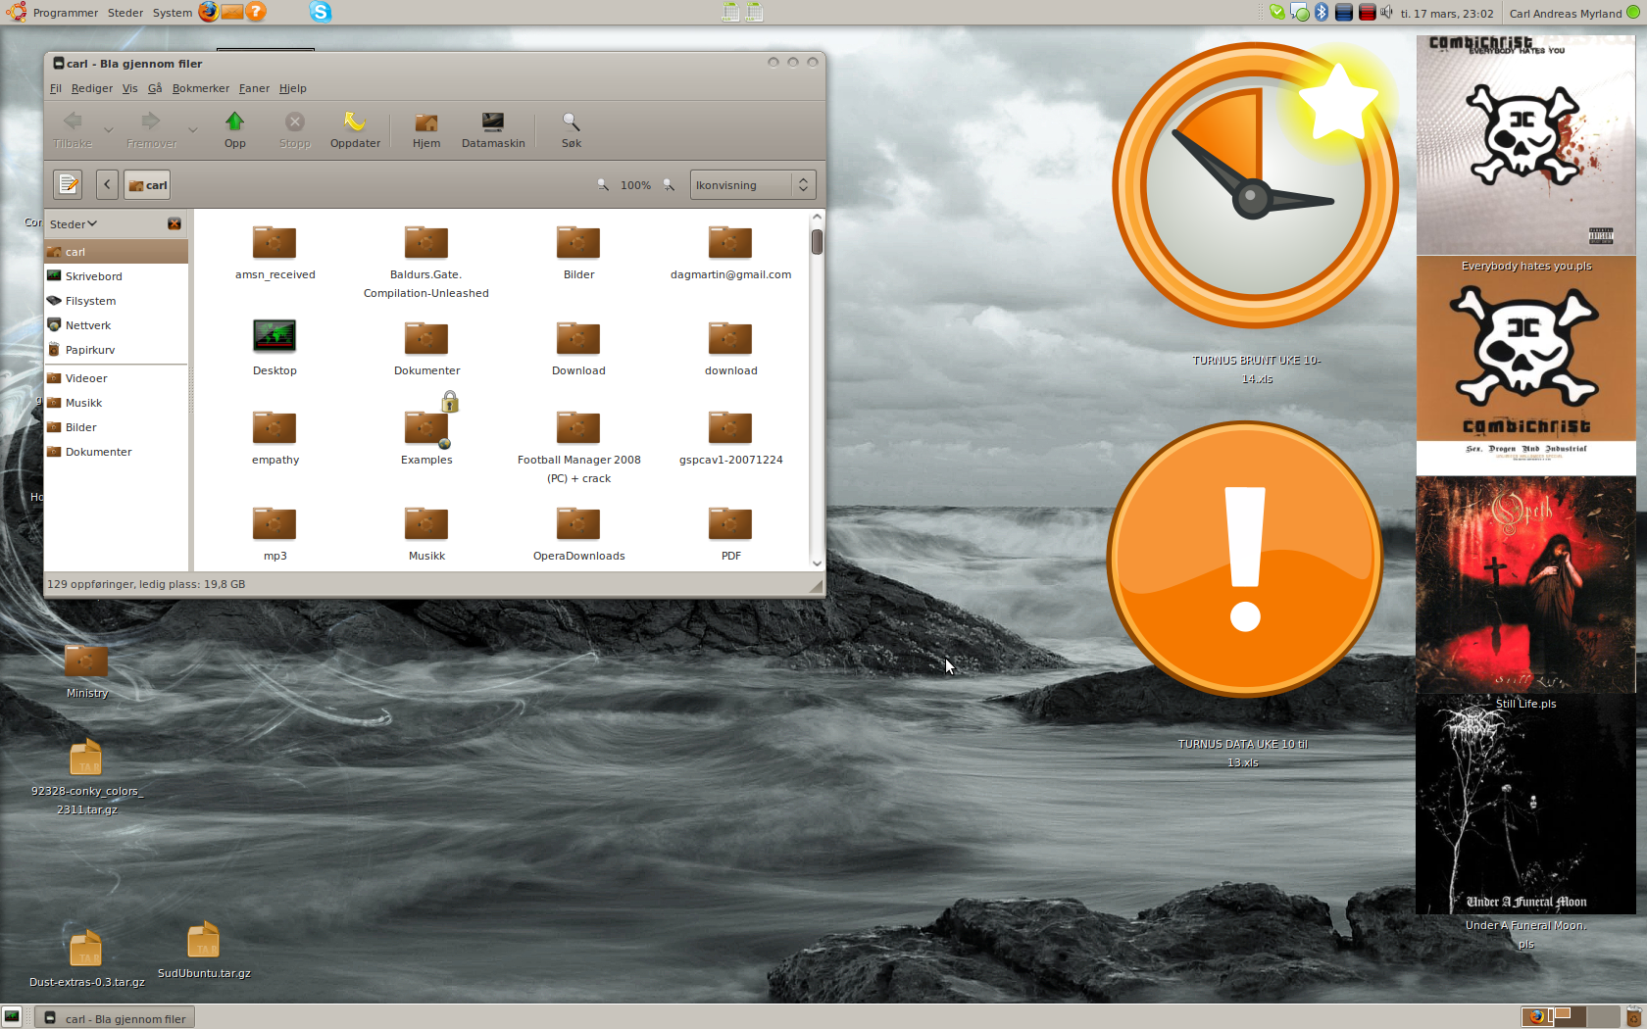This screenshot has height=1029, width=1647.
Task: Open the Bokmerker menu
Action: [200, 88]
